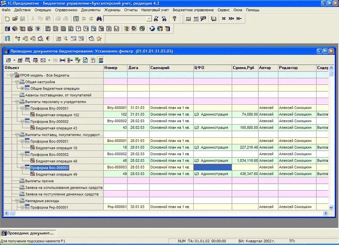Screen dimensions: 339x245
Task: Open the Бюджетное управление menu
Action: pos(193,10)
